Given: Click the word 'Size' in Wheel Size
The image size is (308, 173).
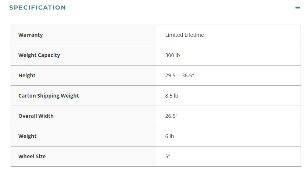Looking at the screenshot, I should point(41,156).
